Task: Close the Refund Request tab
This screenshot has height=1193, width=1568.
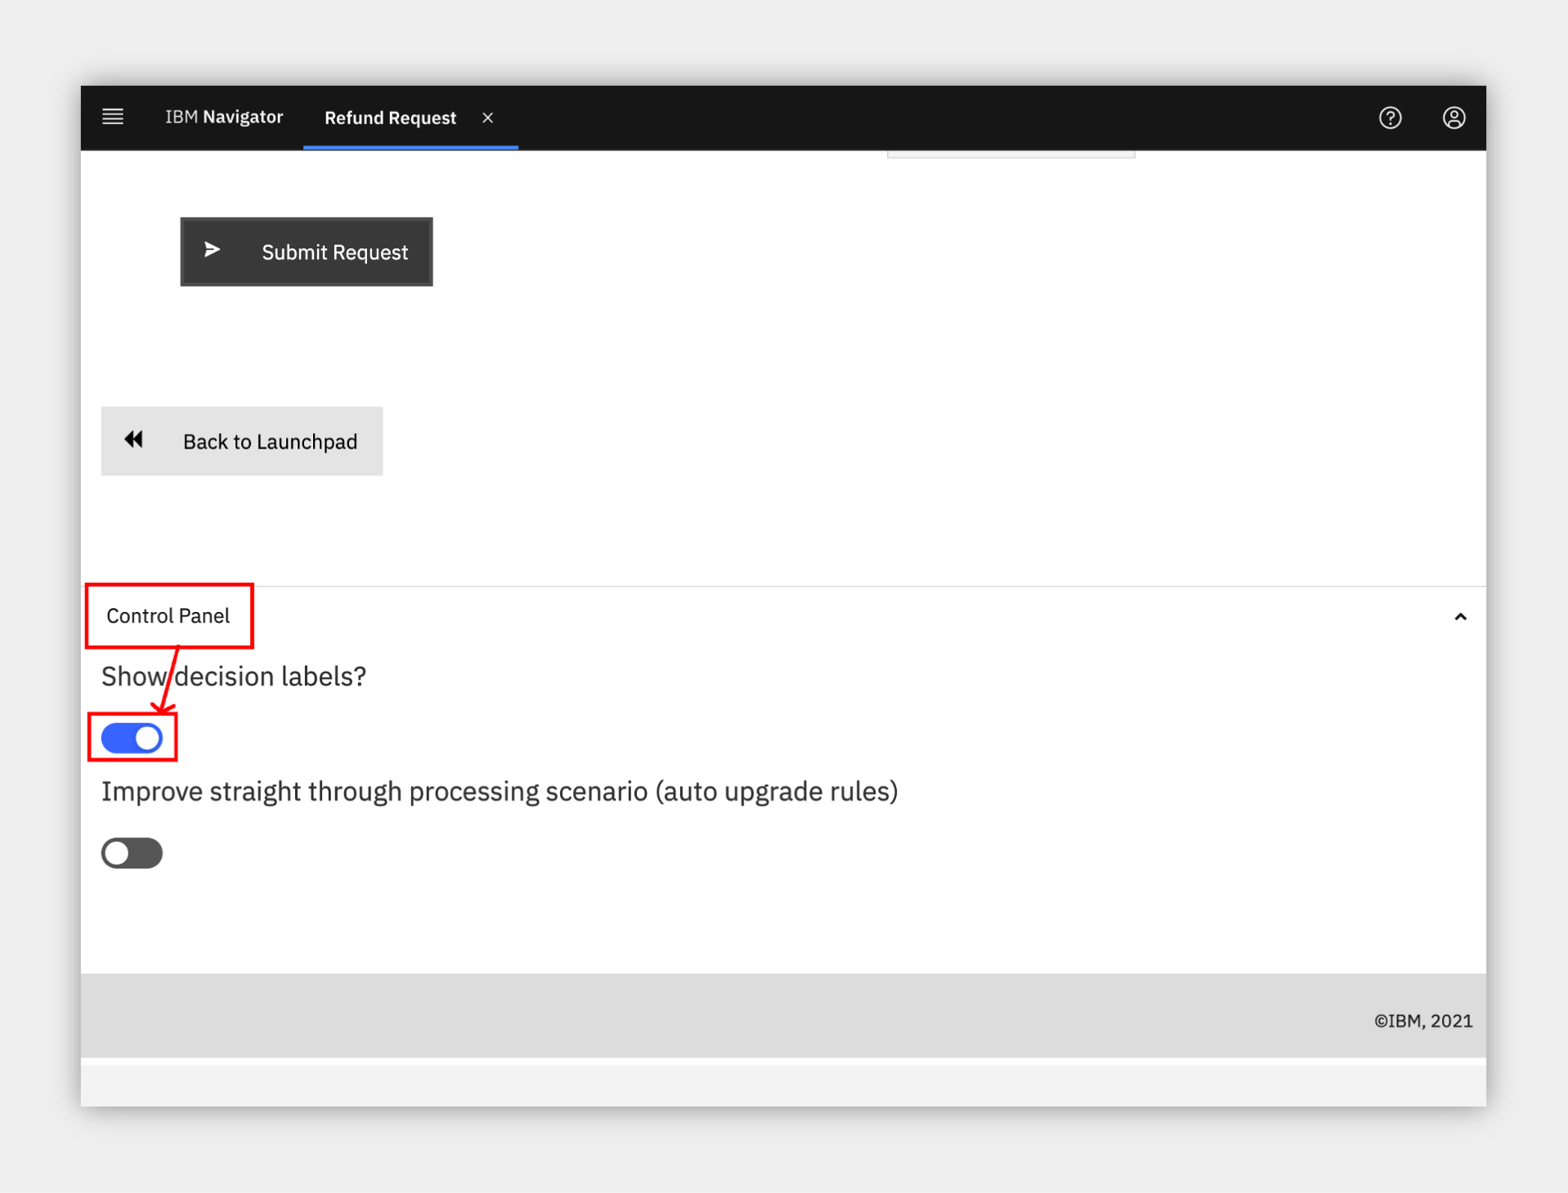Action: coord(487,118)
